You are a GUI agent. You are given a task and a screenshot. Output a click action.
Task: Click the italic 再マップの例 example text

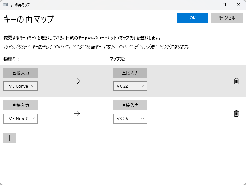[97, 46]
